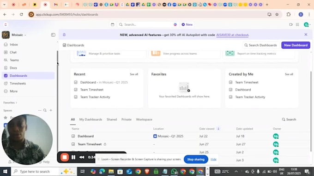The width and height of the screenshot is (314, 176).
Task: Dismiss the AI features promo banner
Action: (x=306, y=34)
